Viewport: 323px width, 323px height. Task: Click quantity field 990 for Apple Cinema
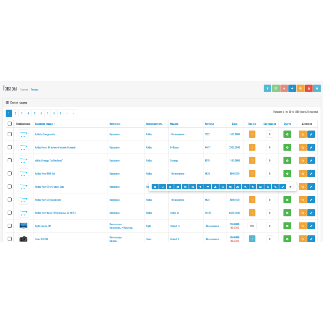tap(252, 226)
